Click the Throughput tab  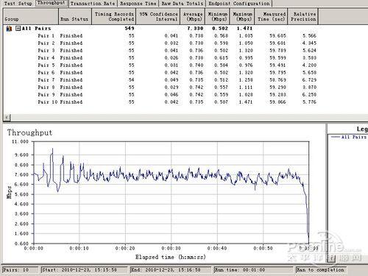(x=52, y=3)
